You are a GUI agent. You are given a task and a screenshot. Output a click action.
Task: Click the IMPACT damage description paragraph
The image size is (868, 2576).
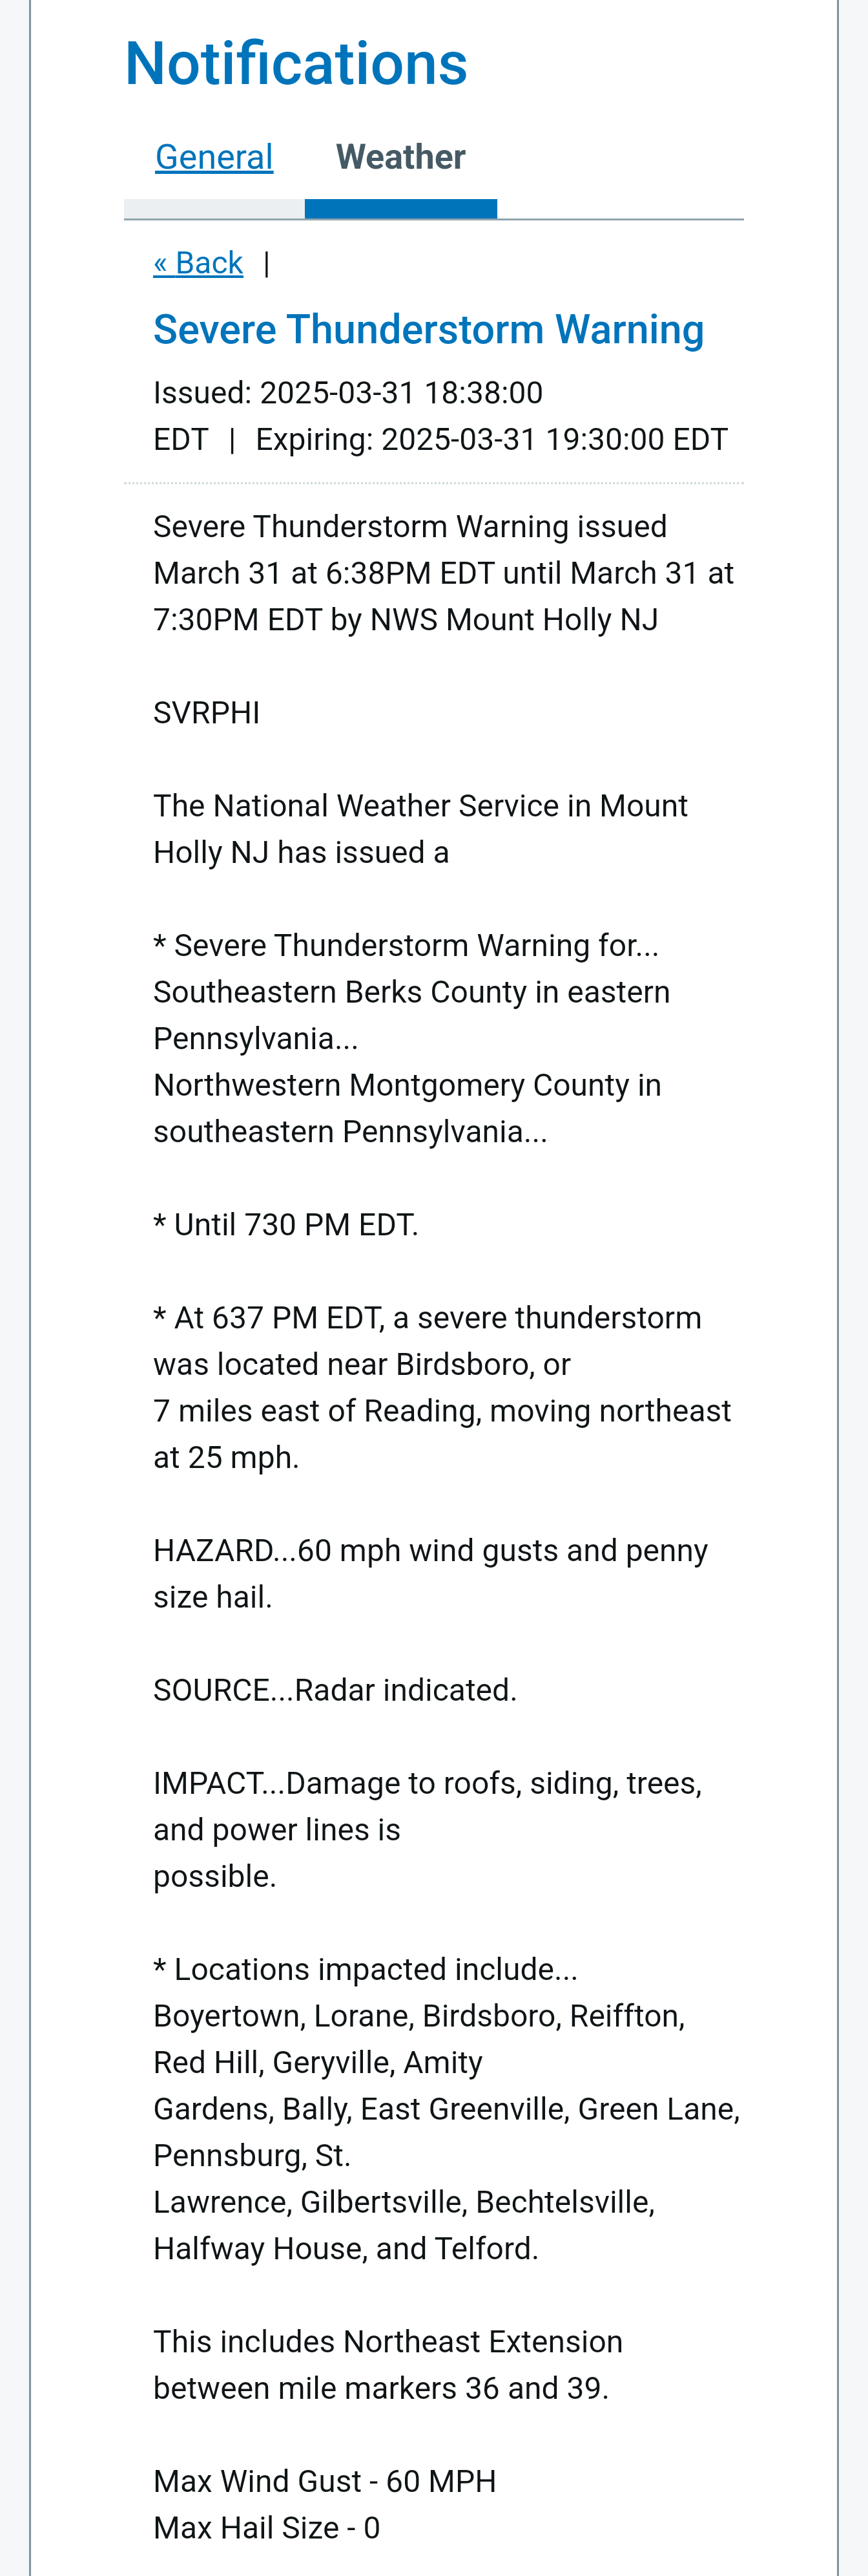(428, 1829)
